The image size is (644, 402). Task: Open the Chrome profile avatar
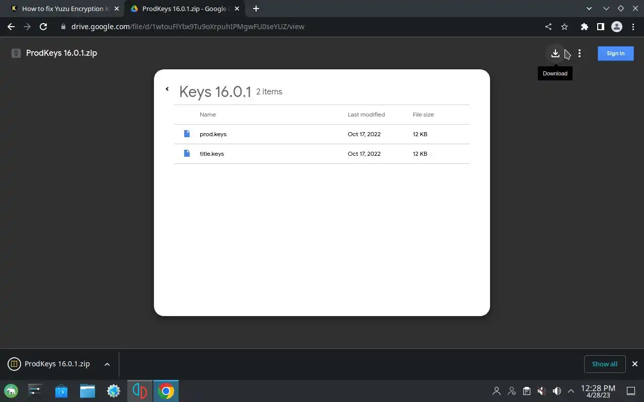pyautogui.click(x=616, y=27)
